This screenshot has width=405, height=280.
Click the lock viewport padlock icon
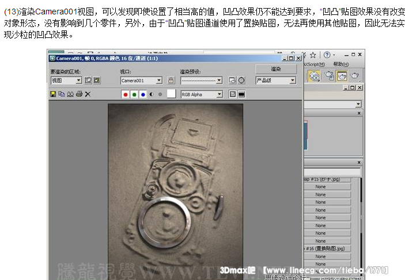point(171,80)
